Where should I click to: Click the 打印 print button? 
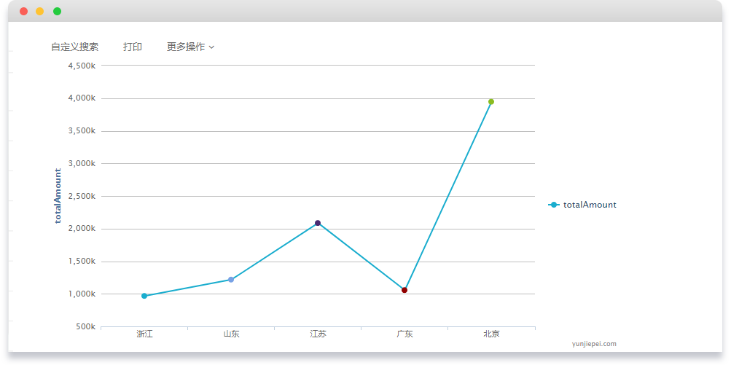click(x=133, y=47)
